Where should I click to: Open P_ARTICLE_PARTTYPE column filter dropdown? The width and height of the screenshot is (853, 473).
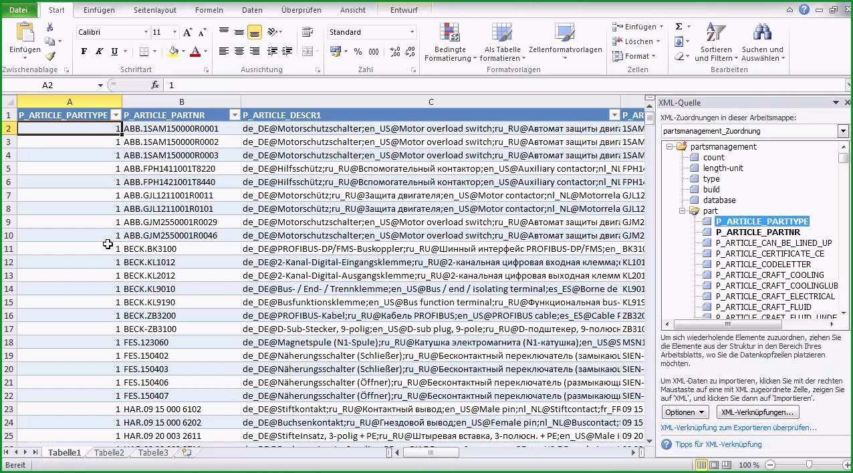tap(115, 115)
